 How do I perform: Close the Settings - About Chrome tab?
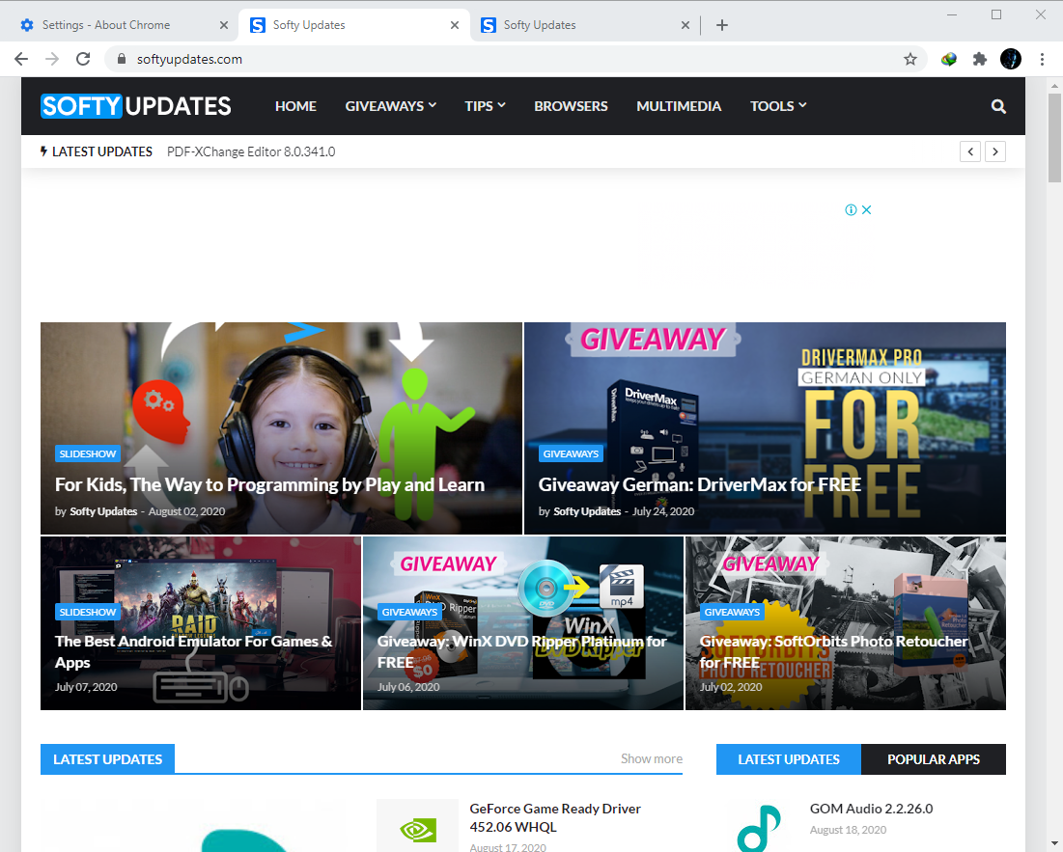224,25
